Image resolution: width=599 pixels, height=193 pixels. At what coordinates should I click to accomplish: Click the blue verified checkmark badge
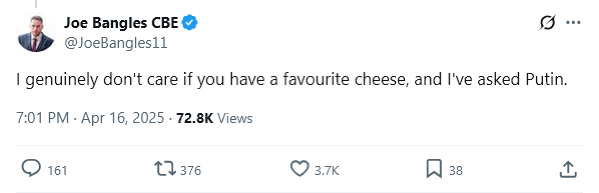[x=190, y=23]
